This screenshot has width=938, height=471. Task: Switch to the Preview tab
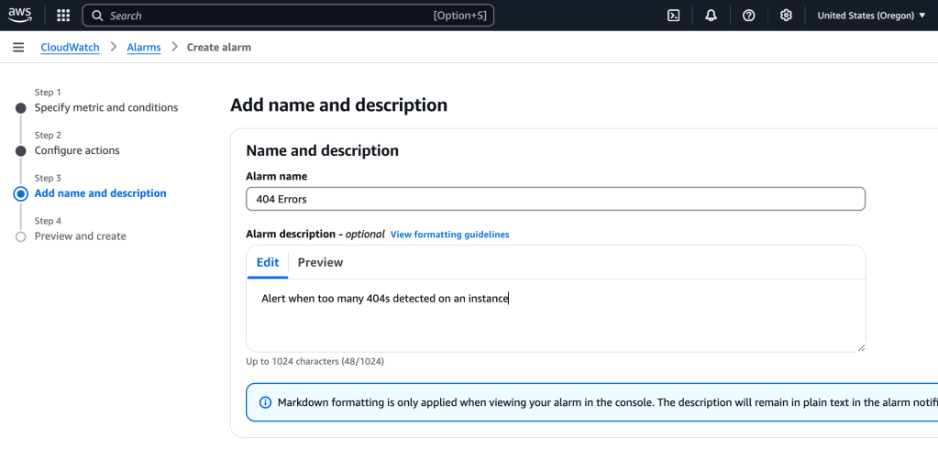pyautogui.click(x=320, y=263)
